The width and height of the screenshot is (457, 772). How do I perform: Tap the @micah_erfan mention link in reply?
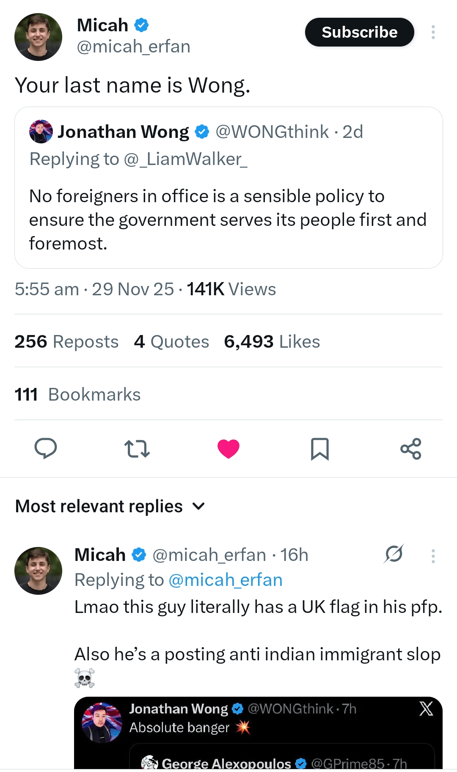click(x=225, y=580)
